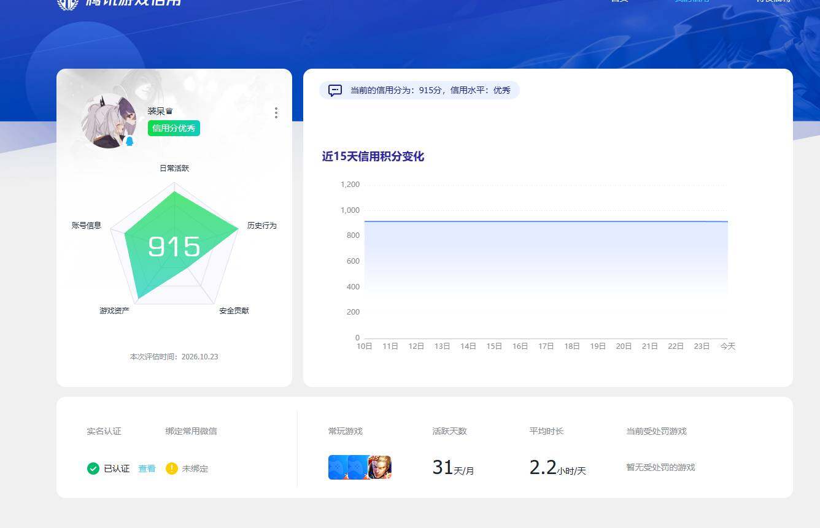Click the 当前的信用分为：915分 summary pill
This screenshot has height=528, width=820.
coord(419,90)
